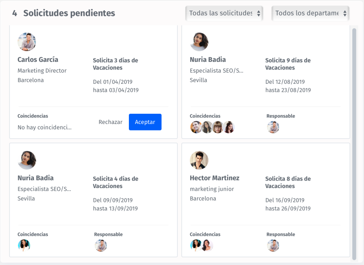Reject Carlos García's vacation request
This screenshot has height=265, width=364.
(x=110, y=122)
